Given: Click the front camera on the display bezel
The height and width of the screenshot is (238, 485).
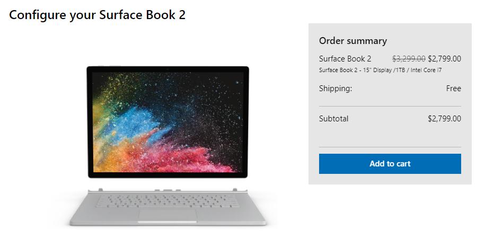Looking at the screenshot, I should point(167,69).
